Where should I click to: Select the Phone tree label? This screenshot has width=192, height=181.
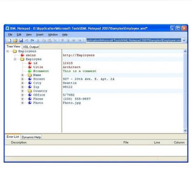click(38, 99)
